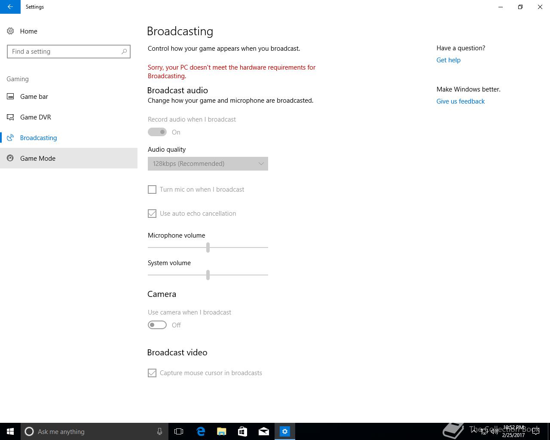Select Game DVR in the sidebar
Image resolution: width=550 pixels, height=440 pixels.
pos(69,117)
